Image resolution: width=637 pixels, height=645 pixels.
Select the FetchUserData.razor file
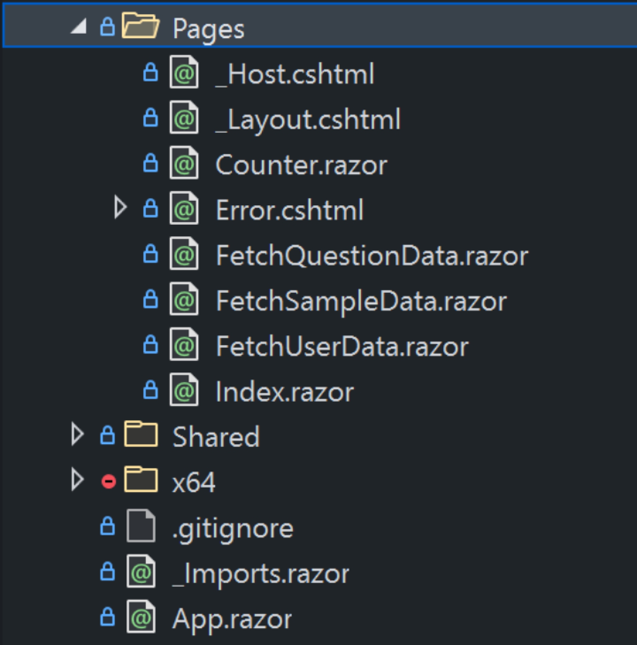coord(342,346)
